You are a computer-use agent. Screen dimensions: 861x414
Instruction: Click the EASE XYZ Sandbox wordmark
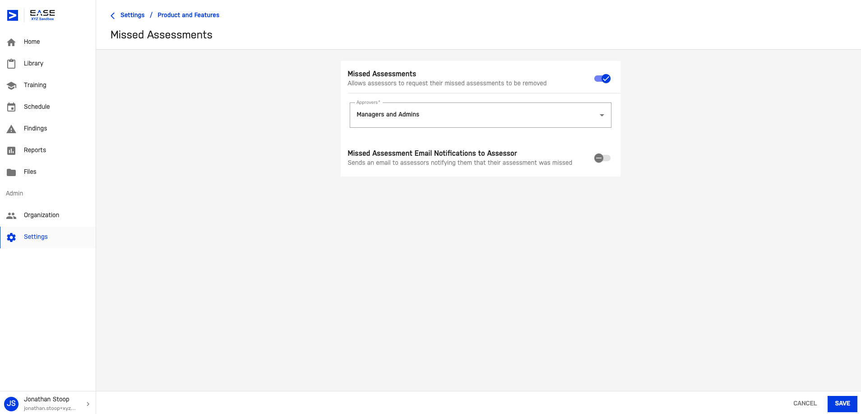42,15
